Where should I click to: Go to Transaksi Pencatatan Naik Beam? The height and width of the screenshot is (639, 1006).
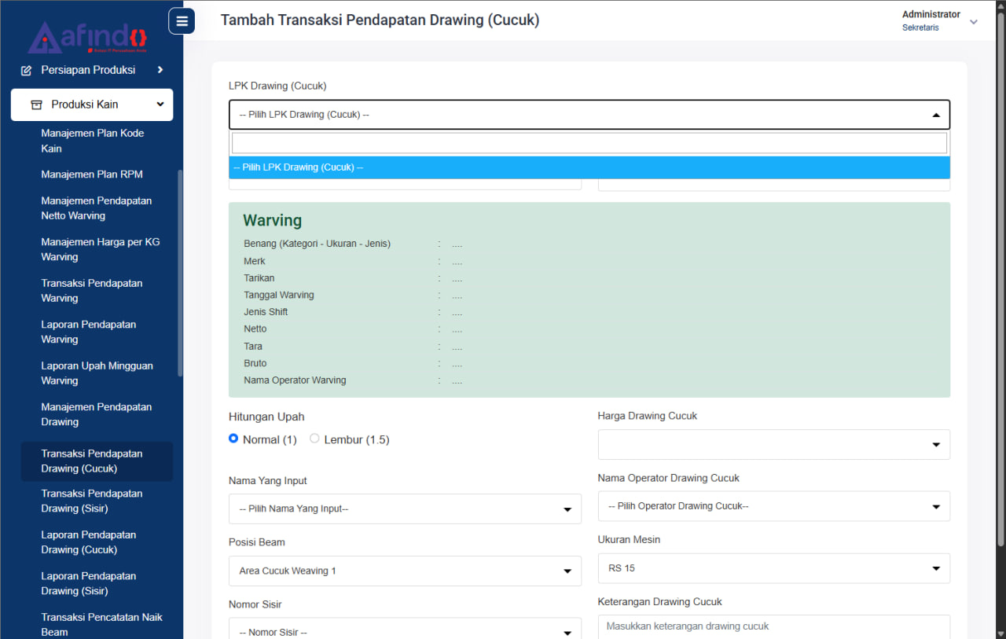[102, 625]
